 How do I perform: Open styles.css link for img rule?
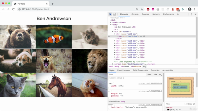coord(150,84)
